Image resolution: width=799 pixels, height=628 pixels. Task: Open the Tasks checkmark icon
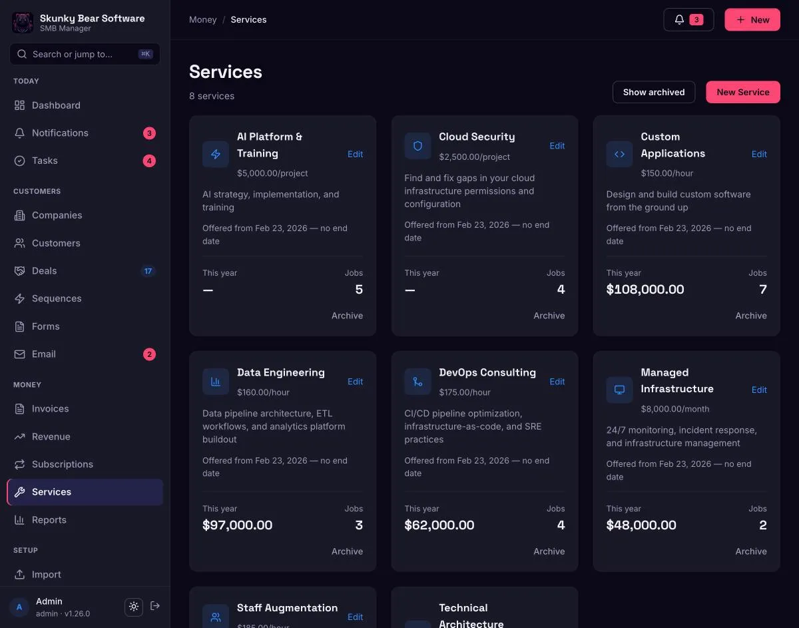tap(19, 160)
